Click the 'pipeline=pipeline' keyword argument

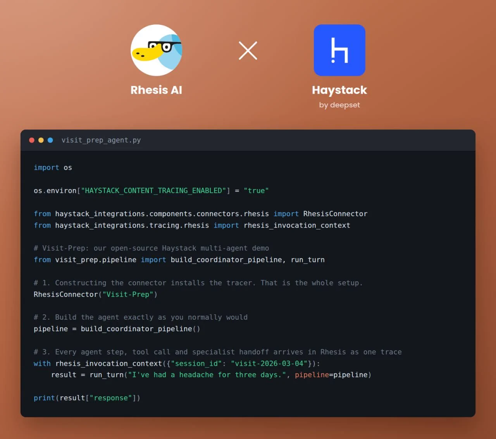(x=331, y=375)
